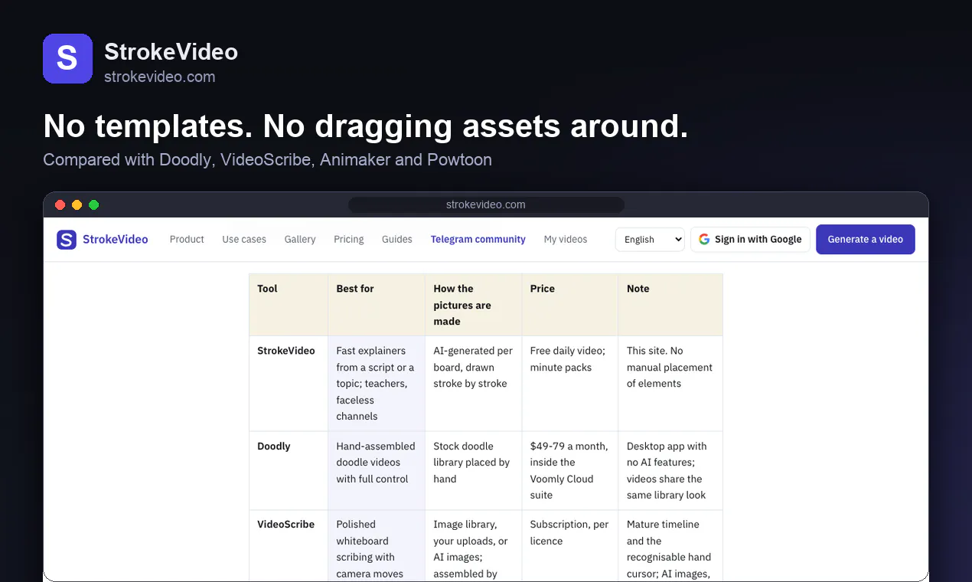Viewport: 972px width, 582px height.
Task: Click the 'Price' column header
Action: coord(570,305)
